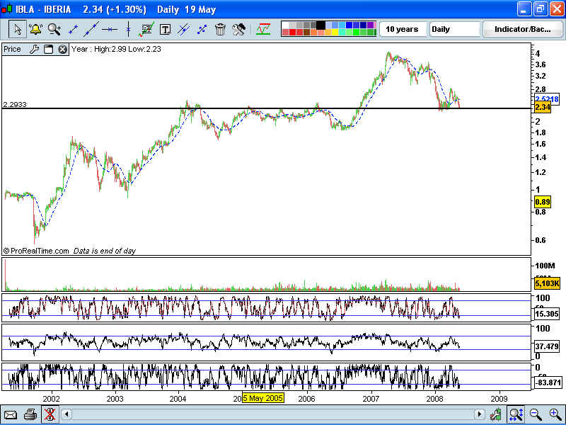This screenshot has height=425, width=566.
Task: Select the line segment drawing tool
Action: [73, 30]
